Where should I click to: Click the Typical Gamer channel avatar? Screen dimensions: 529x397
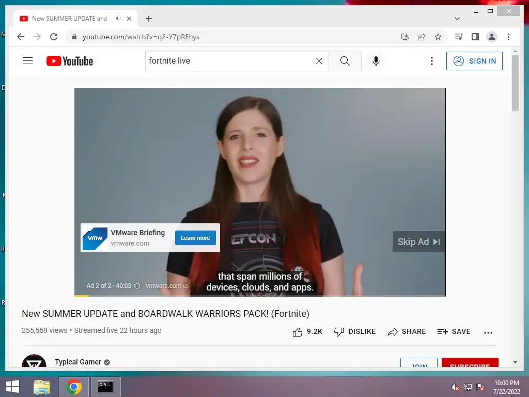tap(34, 360)
